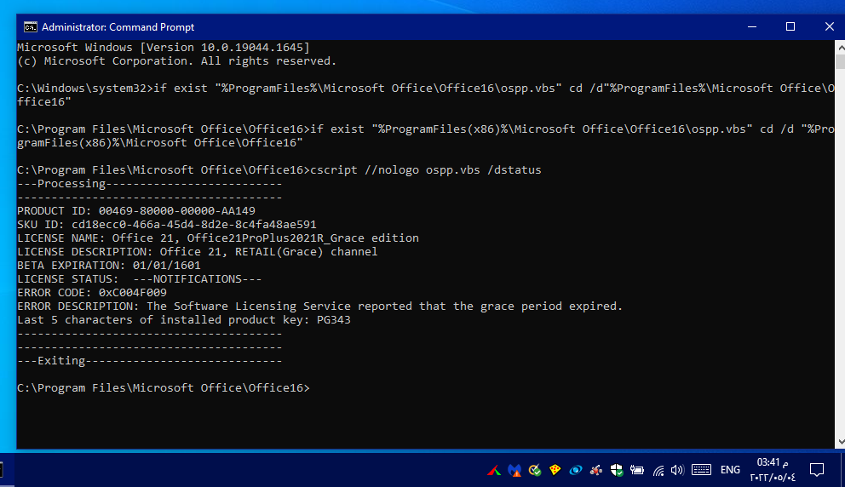Open the taskbar clock showing 03:41
845x487 pixels.
[773, 470]
